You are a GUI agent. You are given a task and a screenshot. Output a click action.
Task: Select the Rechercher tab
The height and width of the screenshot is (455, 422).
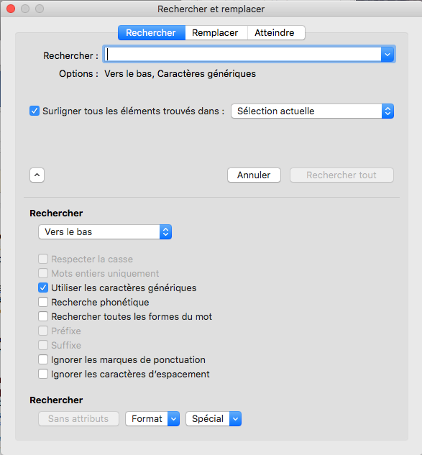151,32
